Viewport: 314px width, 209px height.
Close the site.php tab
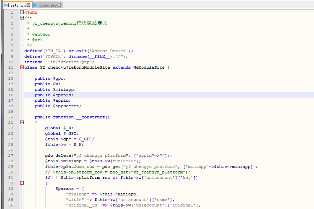click(29, 5)
